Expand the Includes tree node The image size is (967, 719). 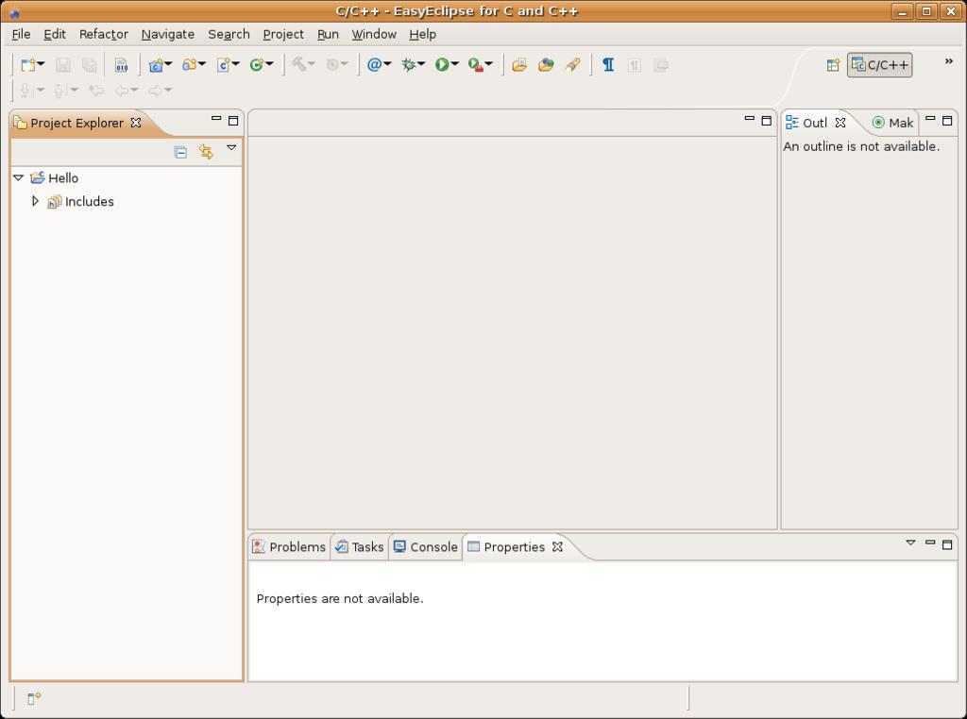(35, 201)
